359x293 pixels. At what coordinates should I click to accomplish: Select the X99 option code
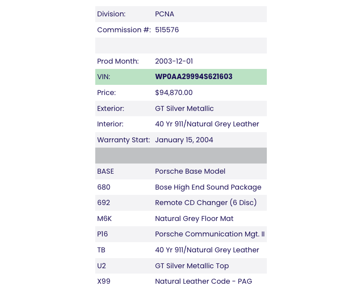(104, 282)
